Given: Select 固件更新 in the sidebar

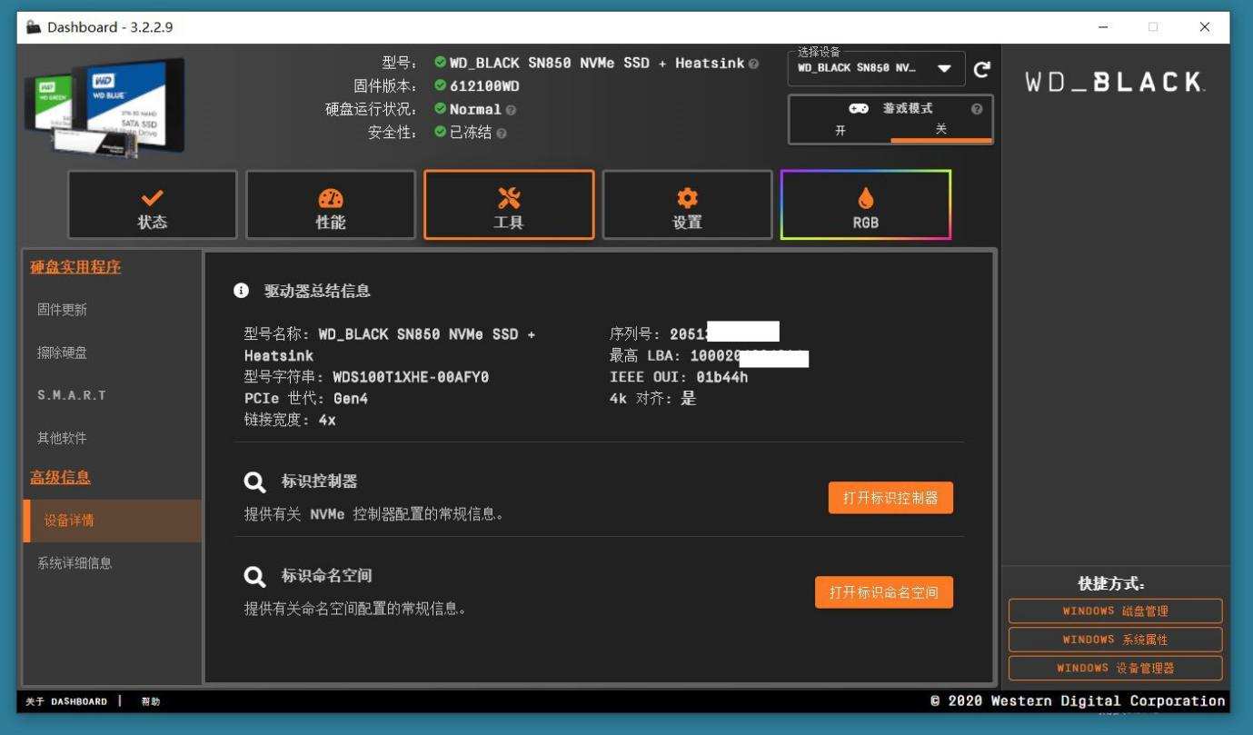Looking at the screenshot, I should (63, 310).
